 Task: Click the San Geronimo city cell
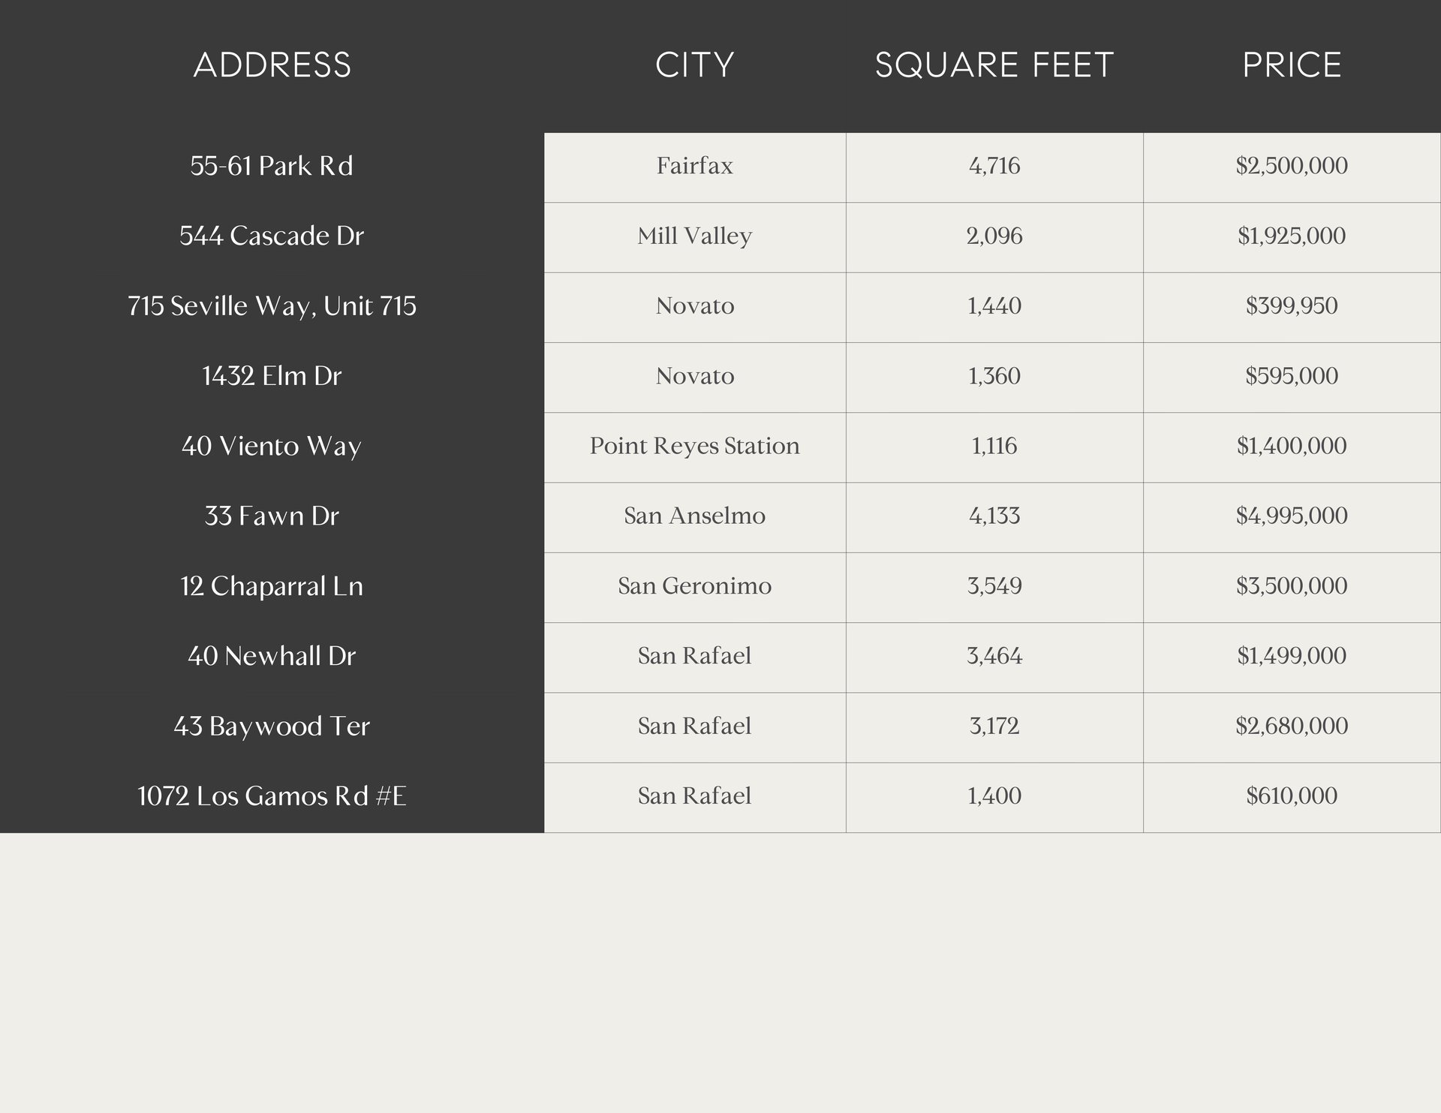(x=694, y=586)
